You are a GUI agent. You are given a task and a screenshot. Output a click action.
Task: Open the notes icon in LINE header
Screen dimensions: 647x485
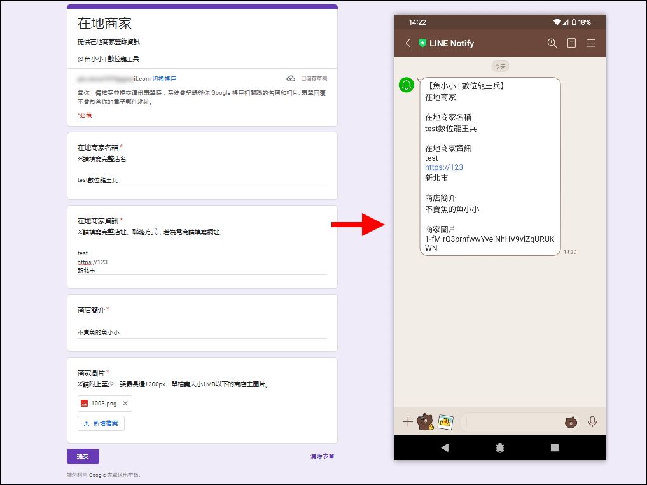click(x=571, y=43)
